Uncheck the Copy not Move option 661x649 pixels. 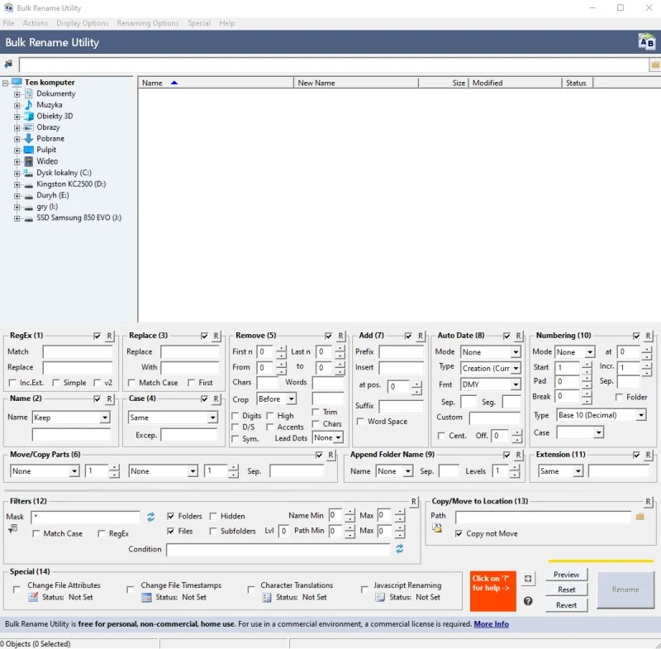click(x=458, y=533)
